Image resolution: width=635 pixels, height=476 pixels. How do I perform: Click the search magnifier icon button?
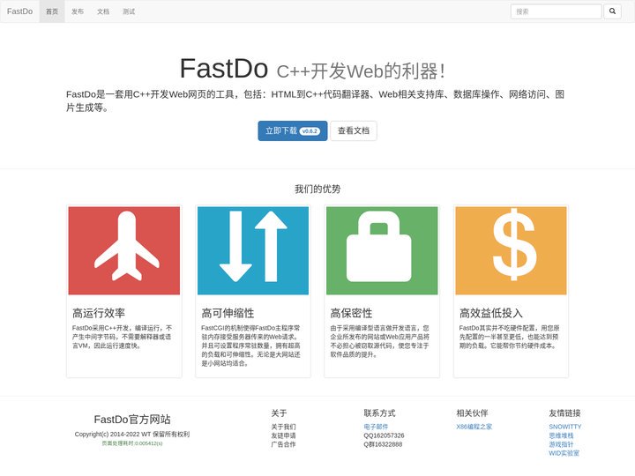[612, 11]
